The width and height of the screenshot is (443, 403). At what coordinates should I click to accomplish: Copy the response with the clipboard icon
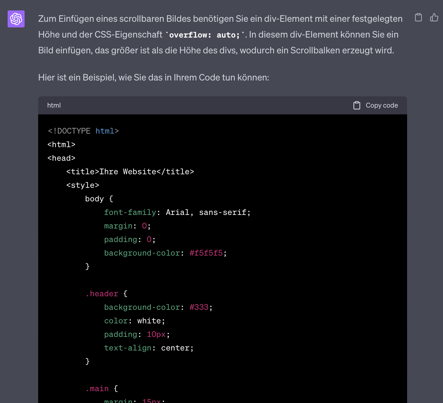(418, 18)
